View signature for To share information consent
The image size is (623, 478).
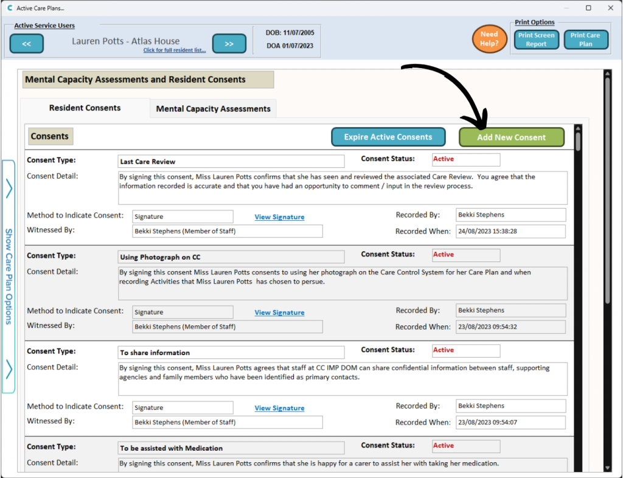point(279,407)
